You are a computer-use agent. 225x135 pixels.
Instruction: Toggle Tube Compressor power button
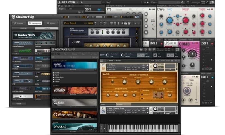pos(136,29)
